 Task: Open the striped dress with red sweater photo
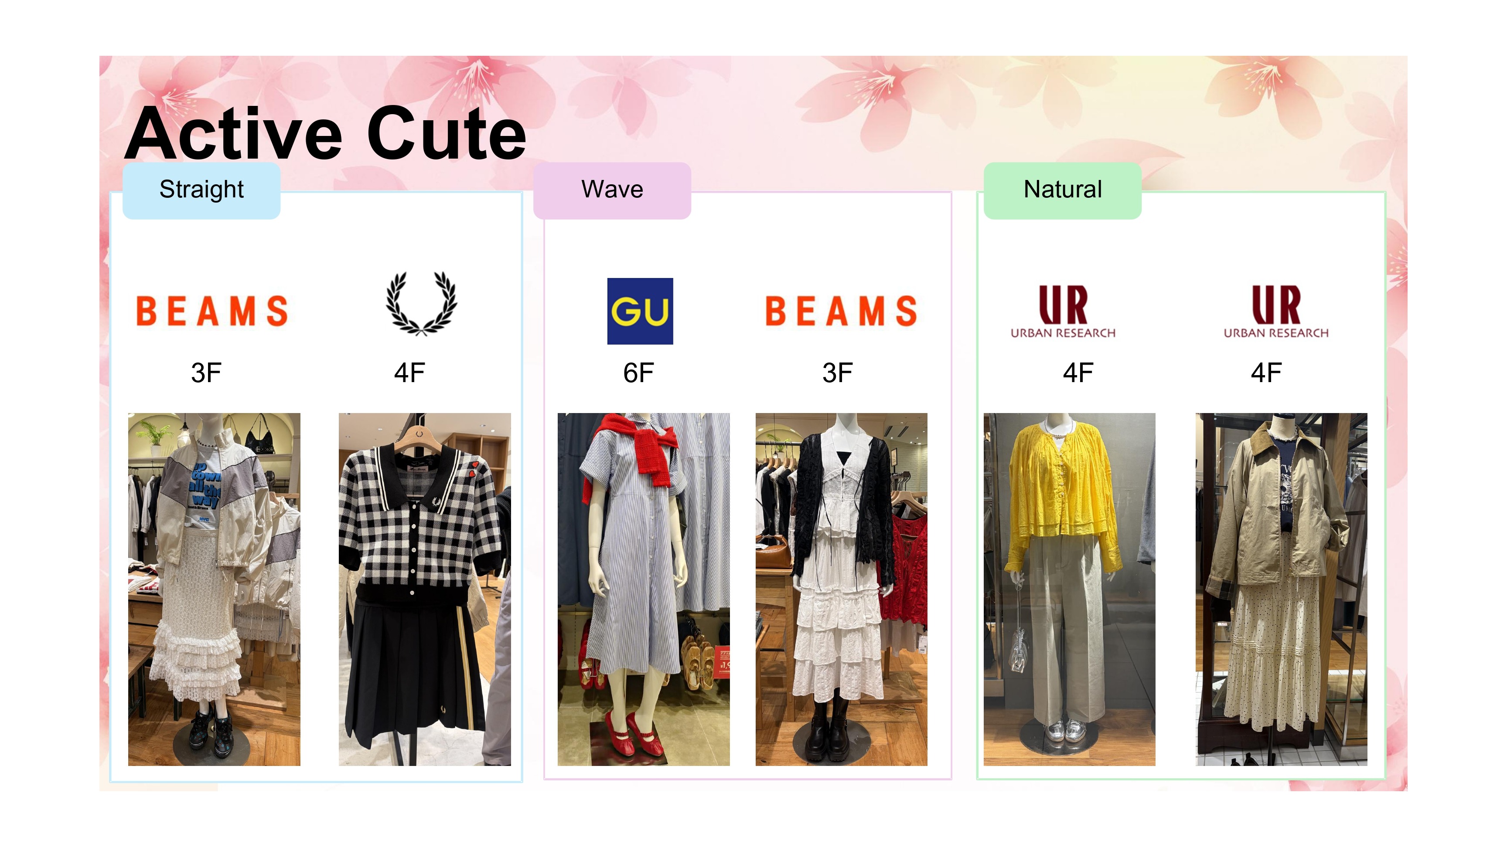click(644, 589)
